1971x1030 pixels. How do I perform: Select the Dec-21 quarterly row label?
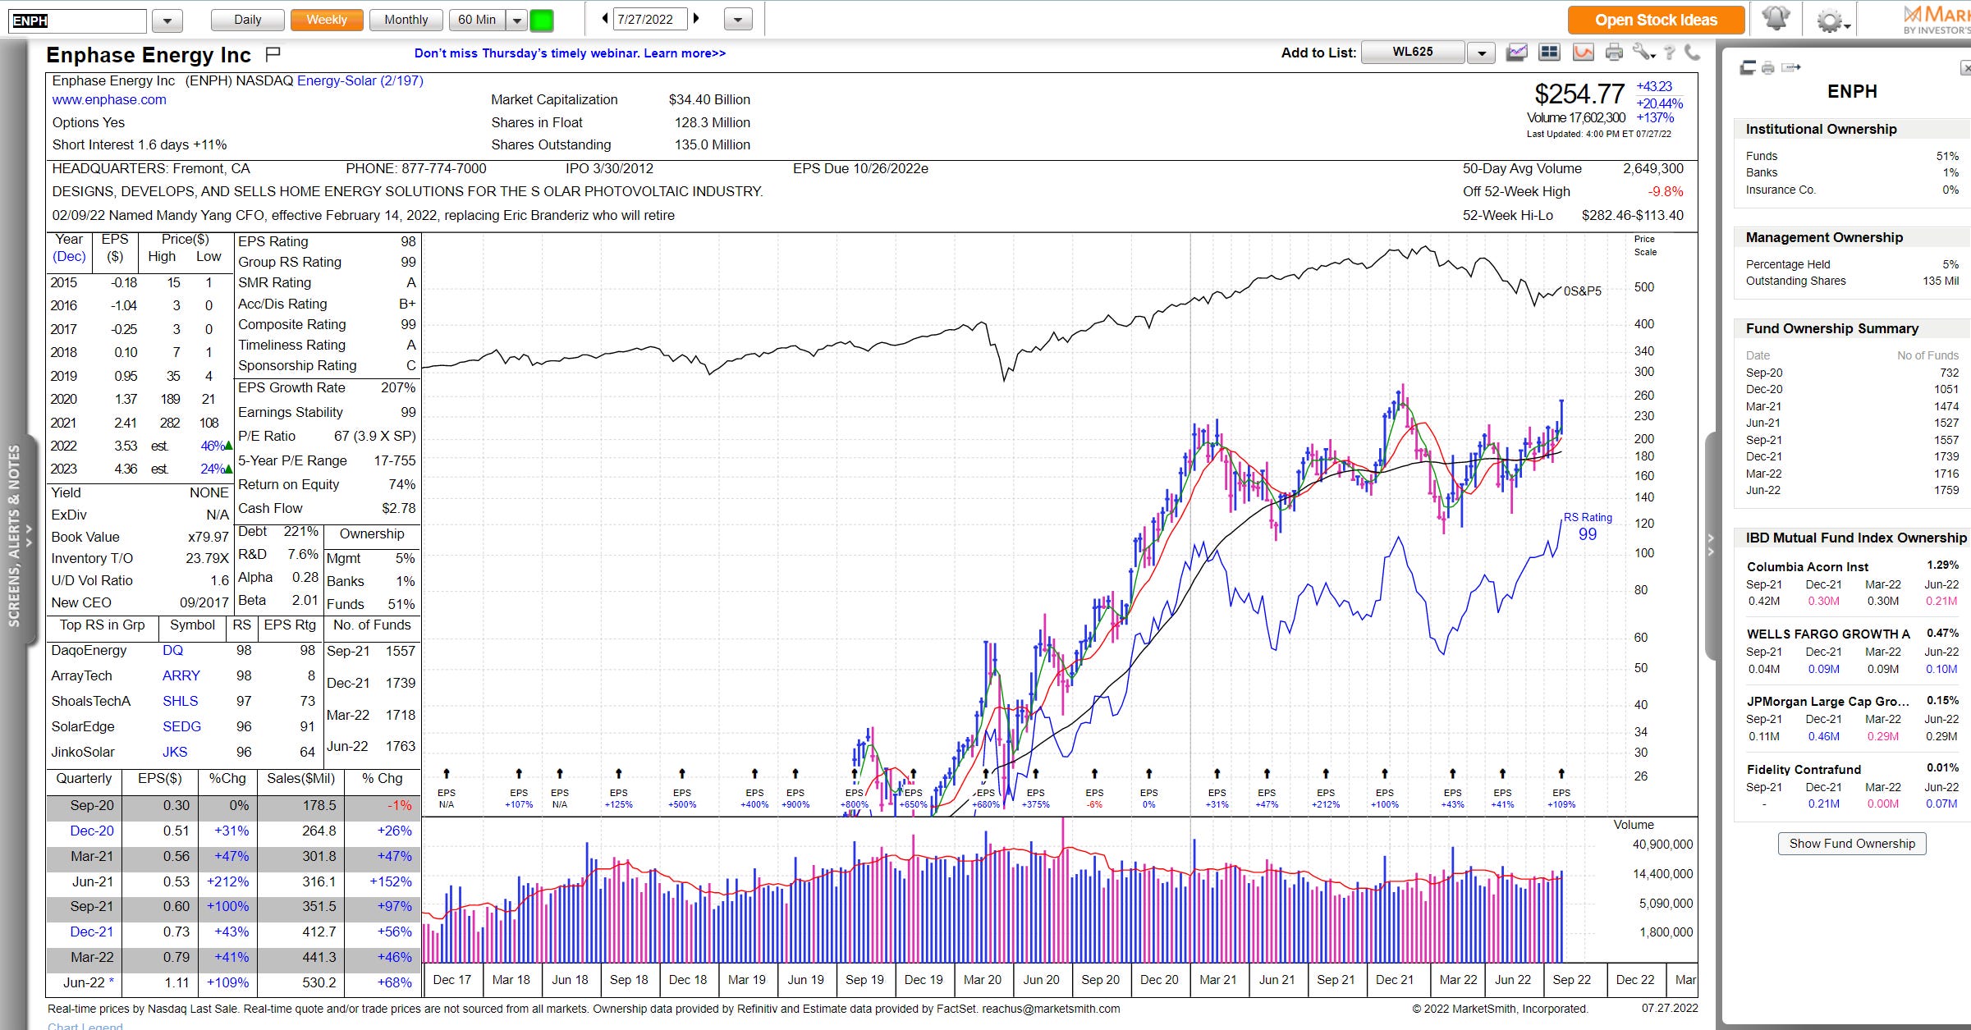tap(92, 932)
